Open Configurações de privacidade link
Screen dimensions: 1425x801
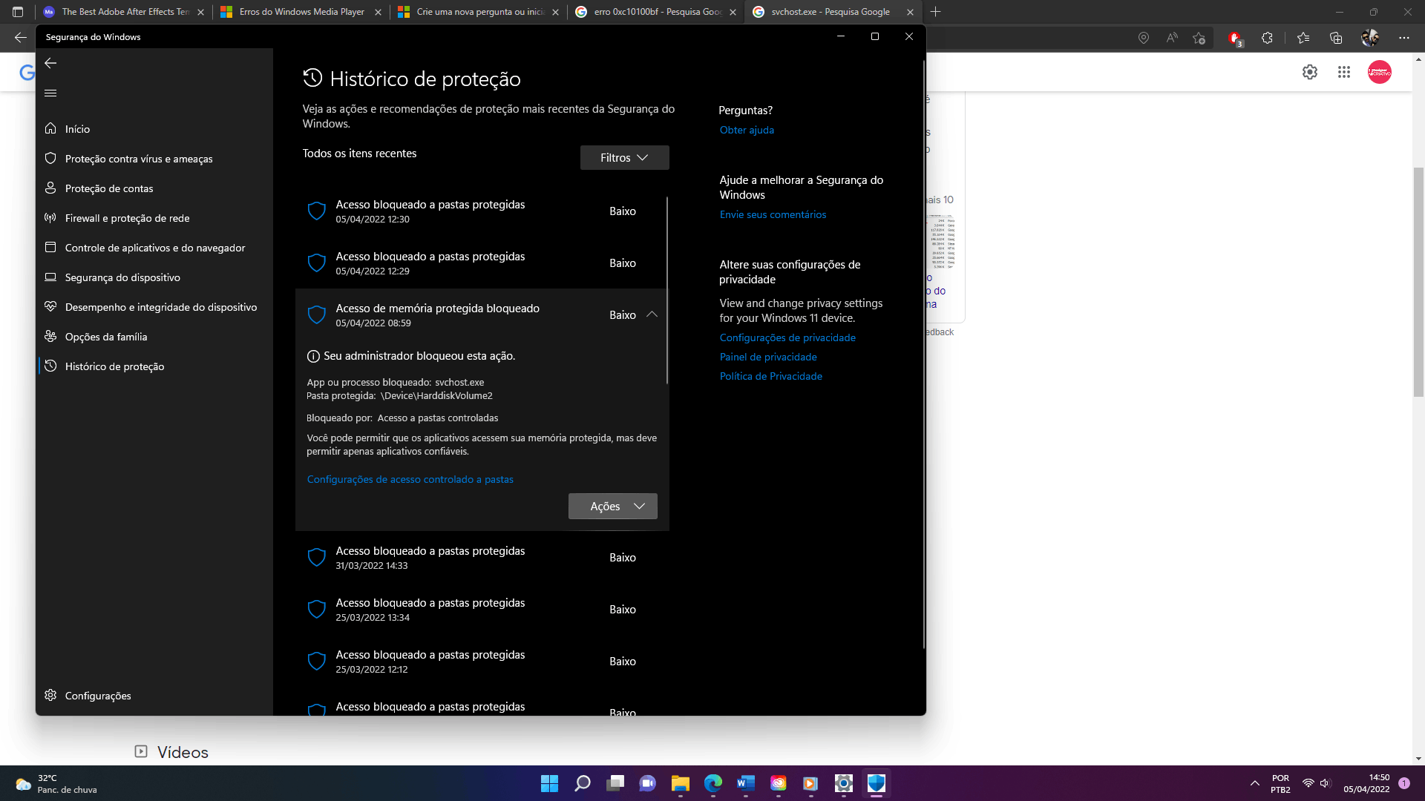[787, 337]
